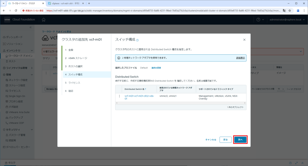Open the rows-per-page dropdown showing 10
The width and height of the screenshot is (308, 166).
[281, 89]
